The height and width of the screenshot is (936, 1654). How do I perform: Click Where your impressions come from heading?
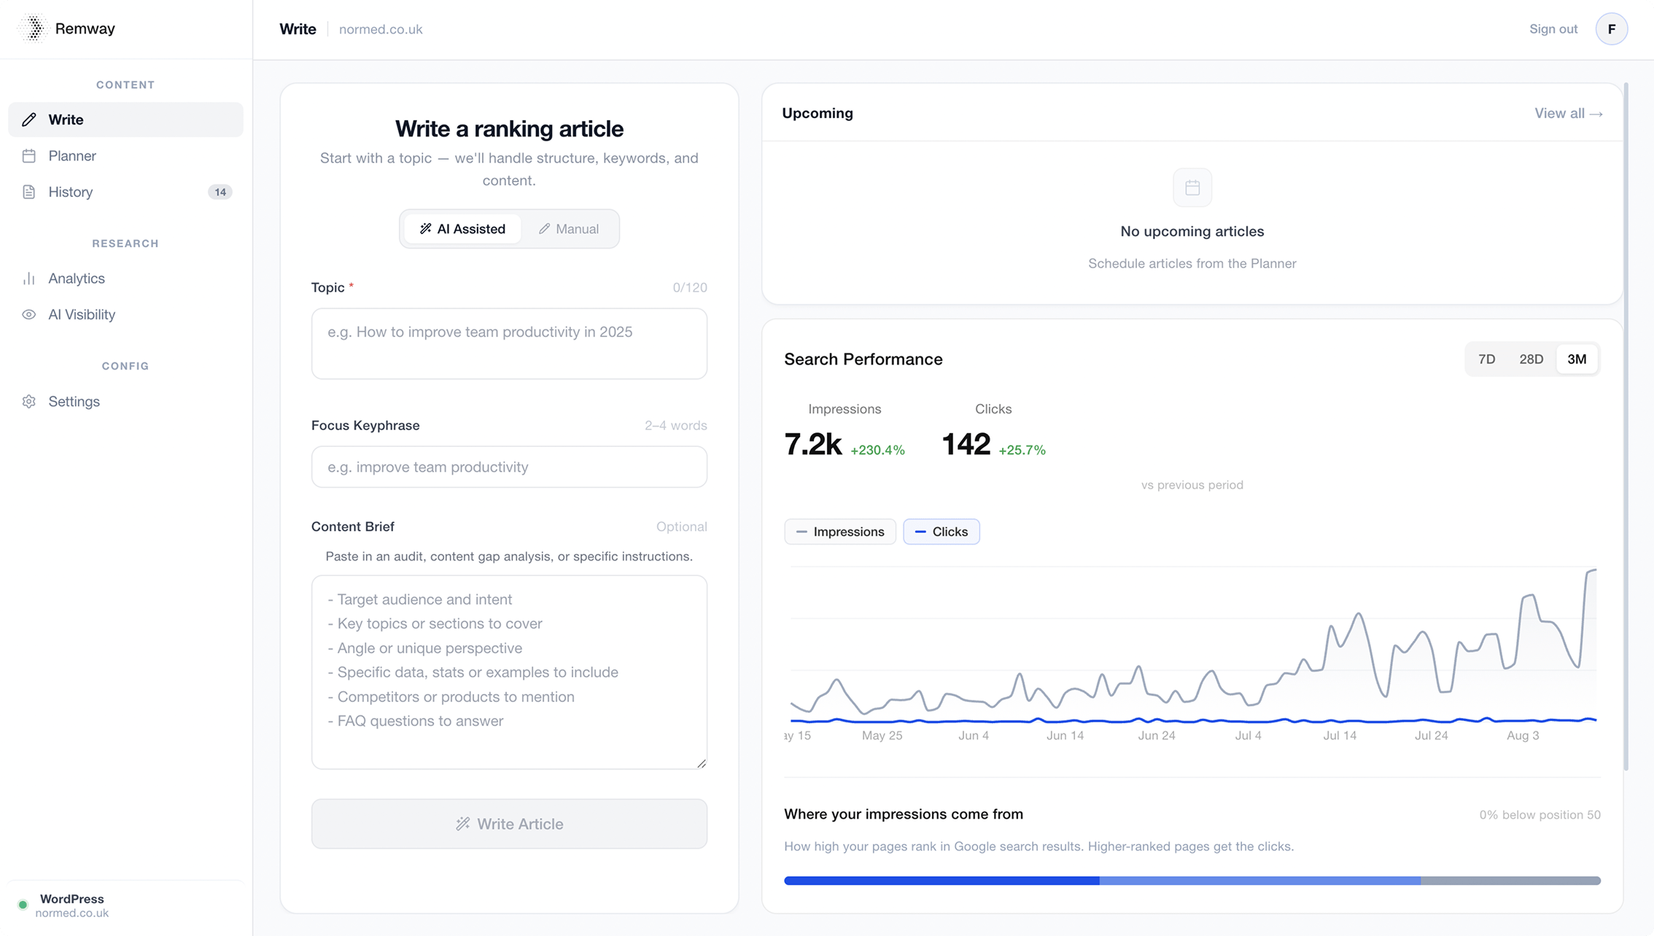click(904, 814)
